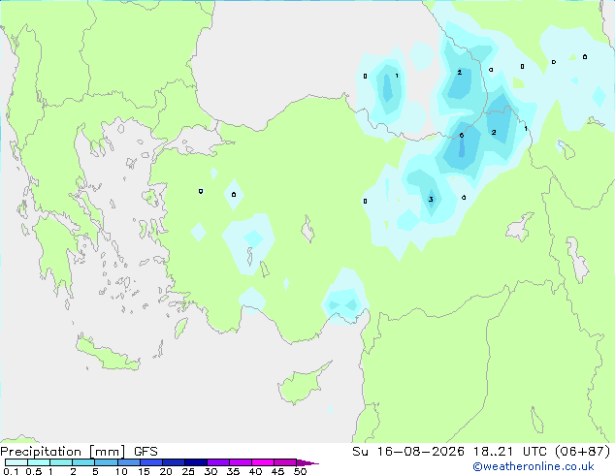Click the precipitation value 6 on the map
Viewport: 615px width, 475px height.
[462, 135]
